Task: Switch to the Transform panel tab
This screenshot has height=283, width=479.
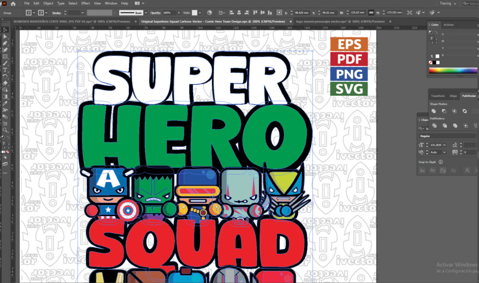Action: tap(438, 96)
